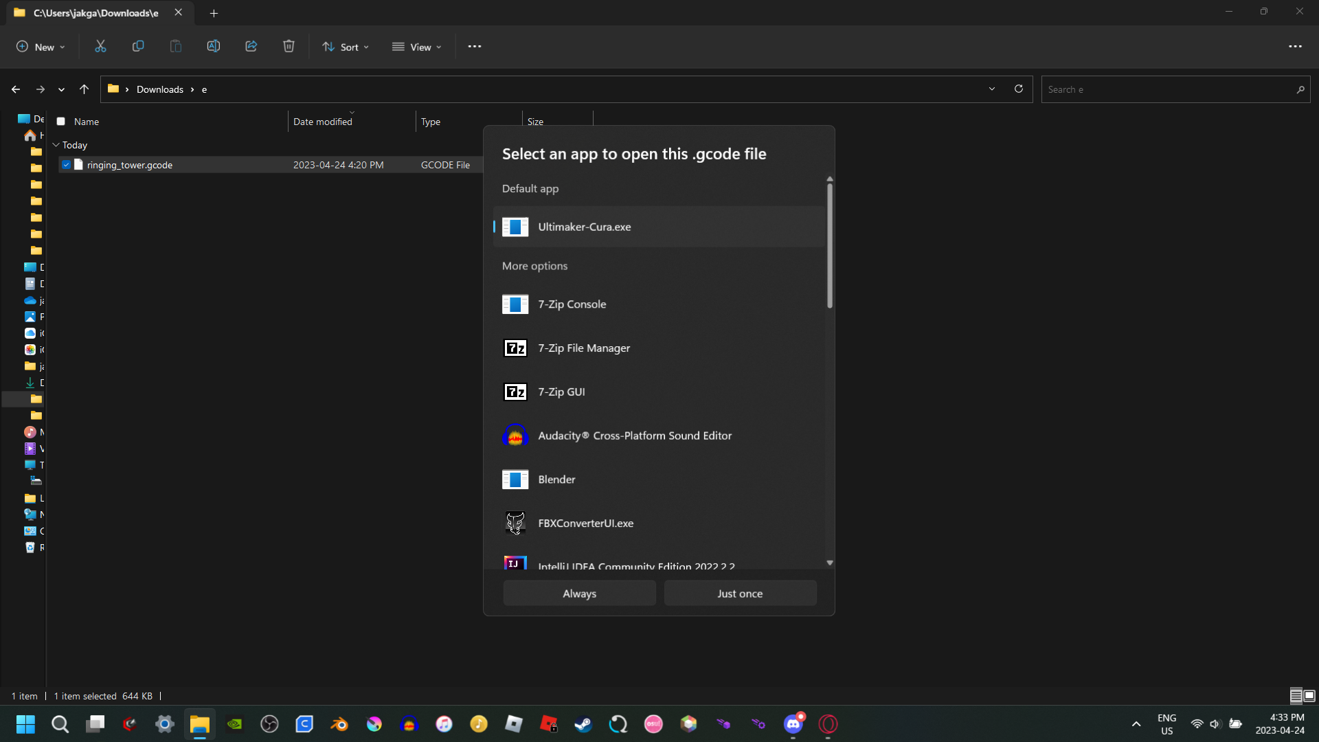The height and width of the screenshot is (742, 1319).
Task: Launch osu! from the taskbar
Action: (653, 723)
